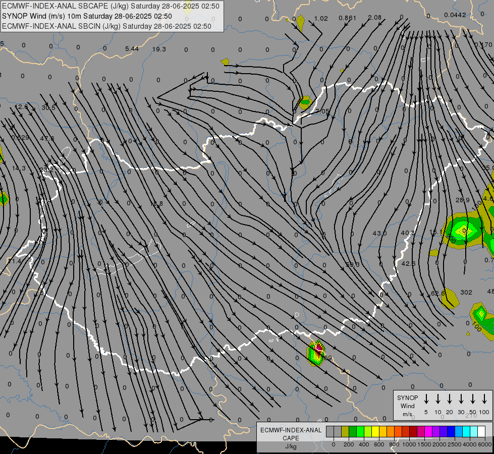Click the 'CAPE' label in color legend
This screenshot has width=494, height=454.
(x=291, y=438)
